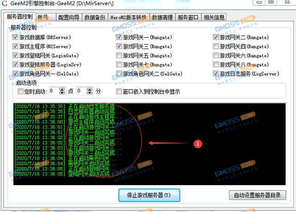Viewport: 296px width, 212px height.
Task: Minimize the GeeM2 console window
Action: coord(259,2)
